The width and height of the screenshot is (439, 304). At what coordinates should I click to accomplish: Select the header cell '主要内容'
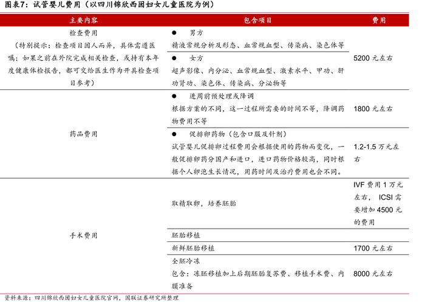click(x=83, y=20)
